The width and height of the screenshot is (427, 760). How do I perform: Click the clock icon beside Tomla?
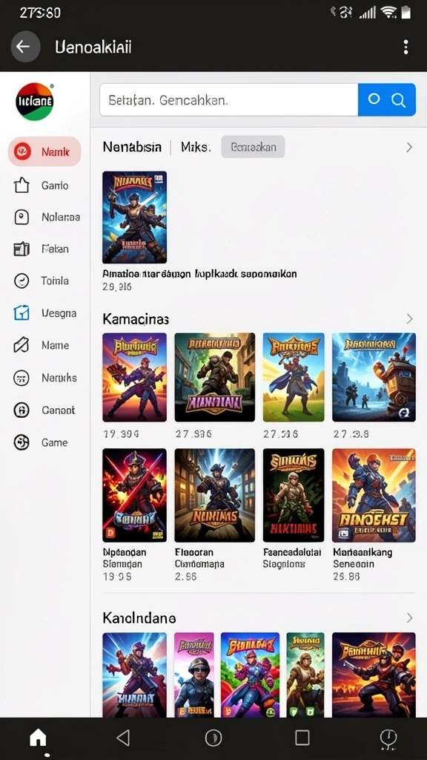21,281
